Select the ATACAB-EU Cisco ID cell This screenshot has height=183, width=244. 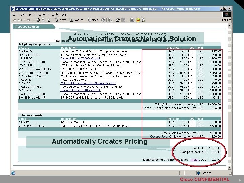tap(27, 65)
